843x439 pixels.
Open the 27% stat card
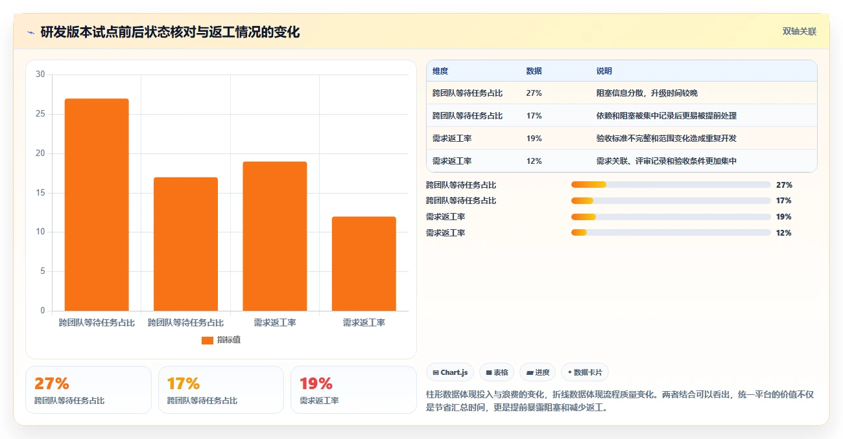click(88, 390)
